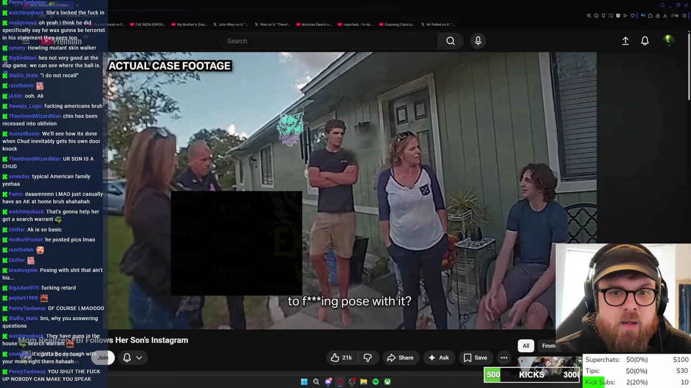Open the profile person icon in browser toolbar
Viewport: 691px width, 388px height.
coord(658,16)
